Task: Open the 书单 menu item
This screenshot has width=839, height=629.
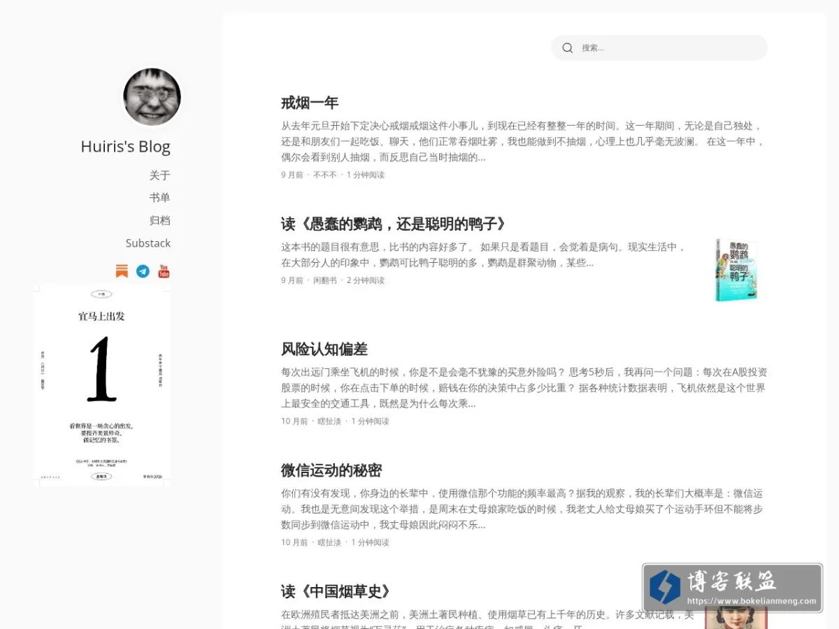Action: pos(160,198)
